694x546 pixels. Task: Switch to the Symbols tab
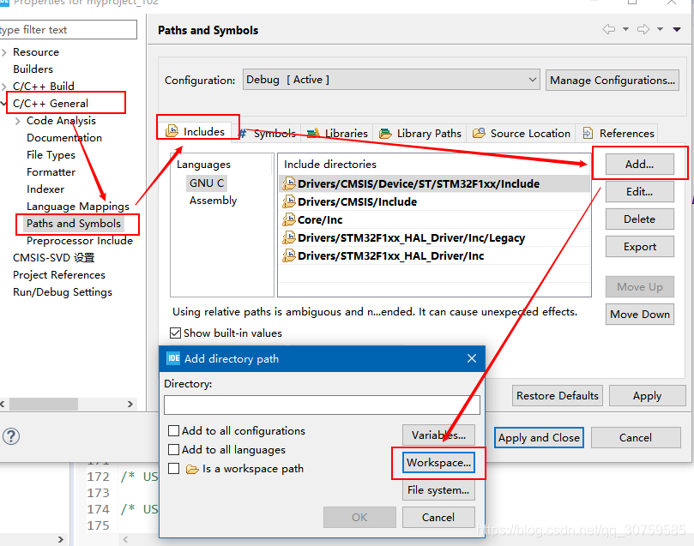(268, 133)
